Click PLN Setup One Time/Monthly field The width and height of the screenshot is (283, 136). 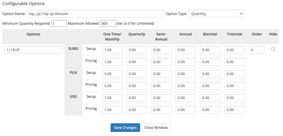(x=112, y=74)
